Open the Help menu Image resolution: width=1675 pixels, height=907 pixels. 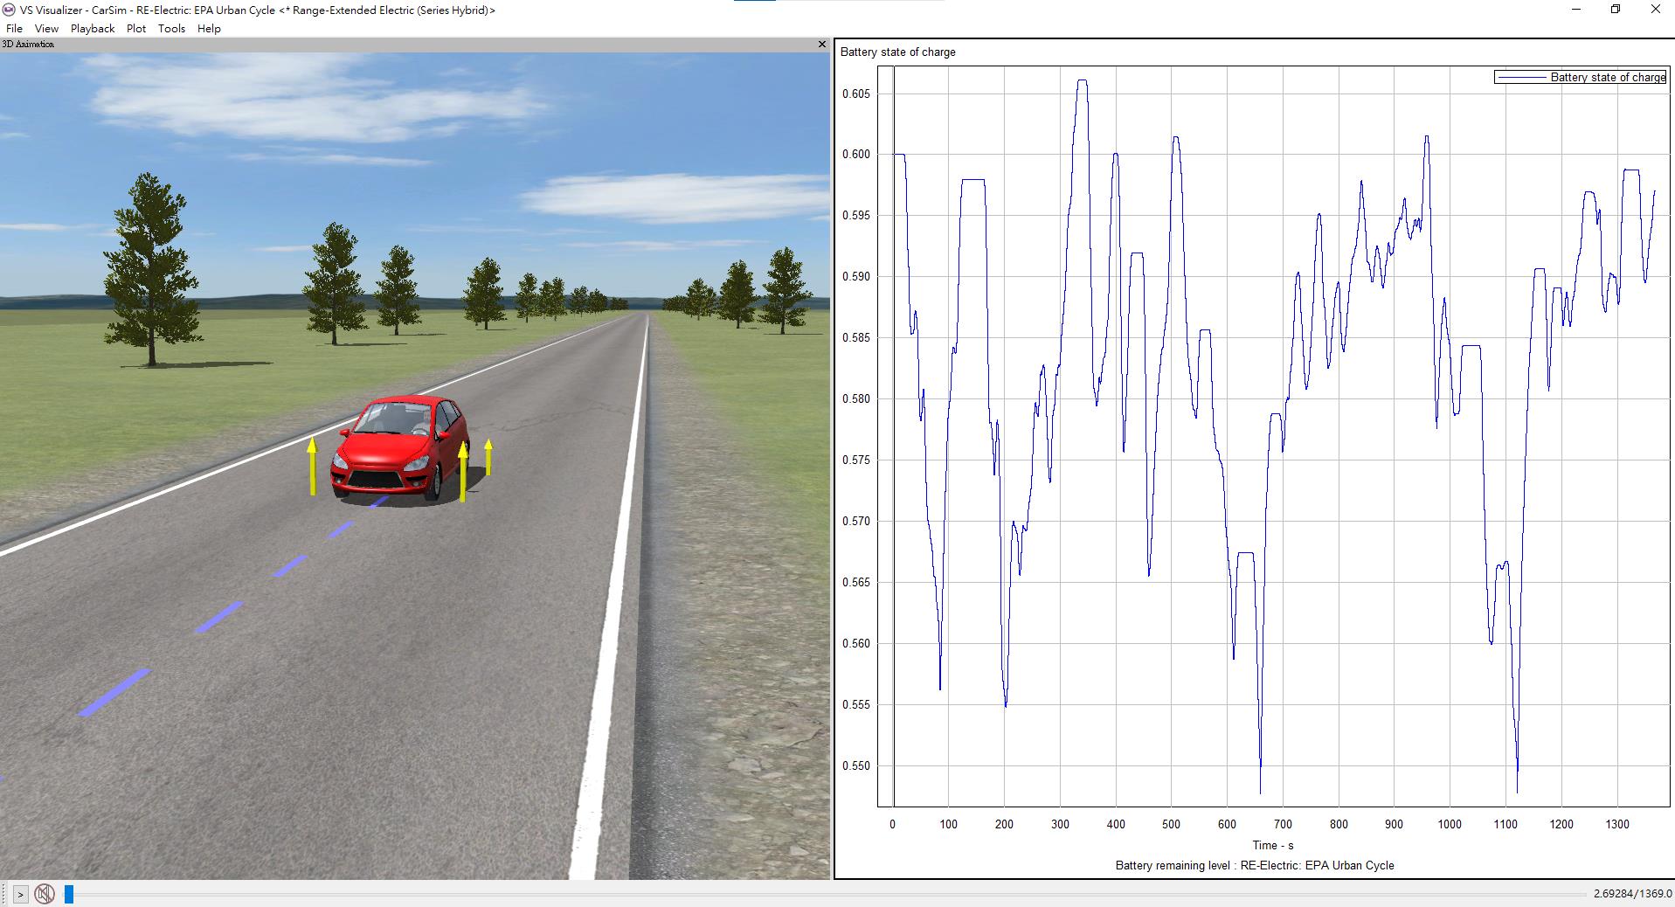pyautogui.click(x=209, y=28)
